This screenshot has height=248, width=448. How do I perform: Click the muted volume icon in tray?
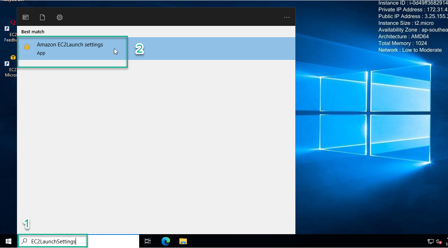point(439,242)
